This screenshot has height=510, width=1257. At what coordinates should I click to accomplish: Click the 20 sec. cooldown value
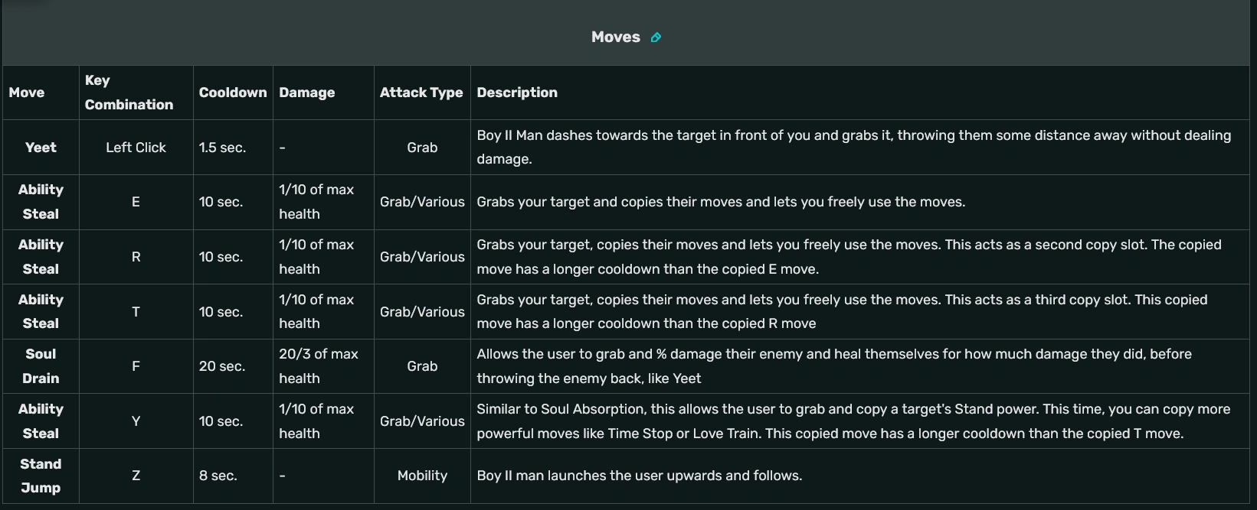point(221,366)
